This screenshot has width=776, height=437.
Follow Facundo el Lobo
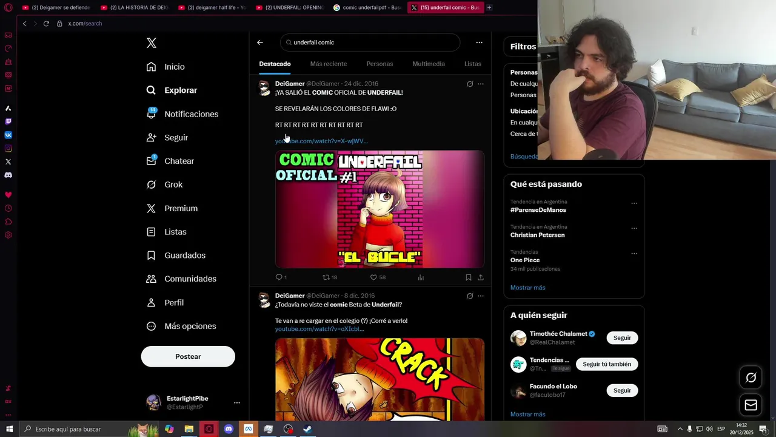click(622, 390)
